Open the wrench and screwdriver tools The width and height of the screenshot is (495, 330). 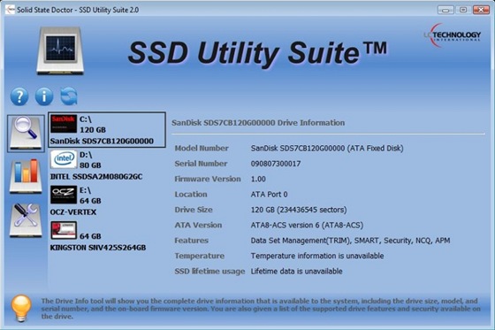coord(26,219)
